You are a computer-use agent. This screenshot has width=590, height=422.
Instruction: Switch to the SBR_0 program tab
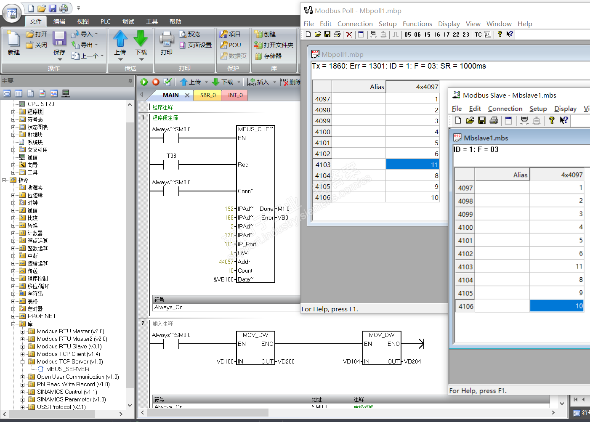click(x=208, y=95)
